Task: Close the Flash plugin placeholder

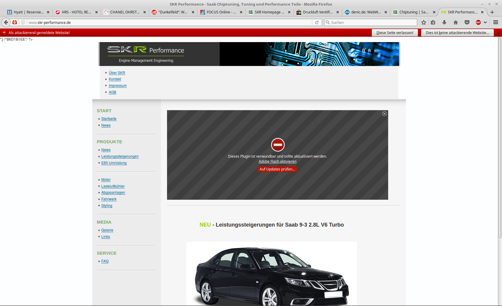Action: (385, 114)
